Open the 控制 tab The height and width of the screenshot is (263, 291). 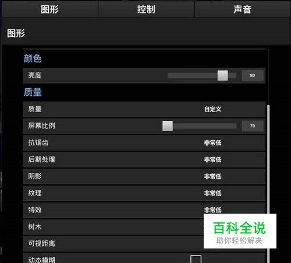(x=146, y=9)
